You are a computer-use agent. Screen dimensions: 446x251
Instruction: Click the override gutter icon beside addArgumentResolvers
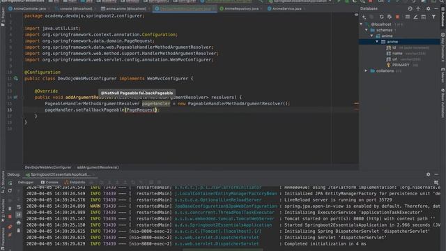(x=15, y=98)
